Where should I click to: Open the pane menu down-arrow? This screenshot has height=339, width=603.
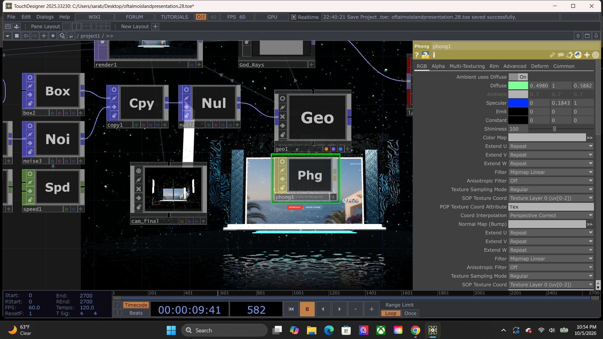click(x=8, y=36)
